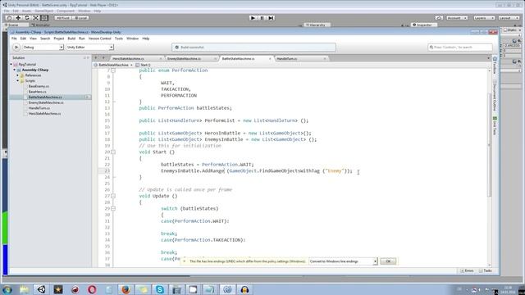Toggle Local handle rotation in Unity
This screenshot has height=295, width=525.
tap(80, 18)
